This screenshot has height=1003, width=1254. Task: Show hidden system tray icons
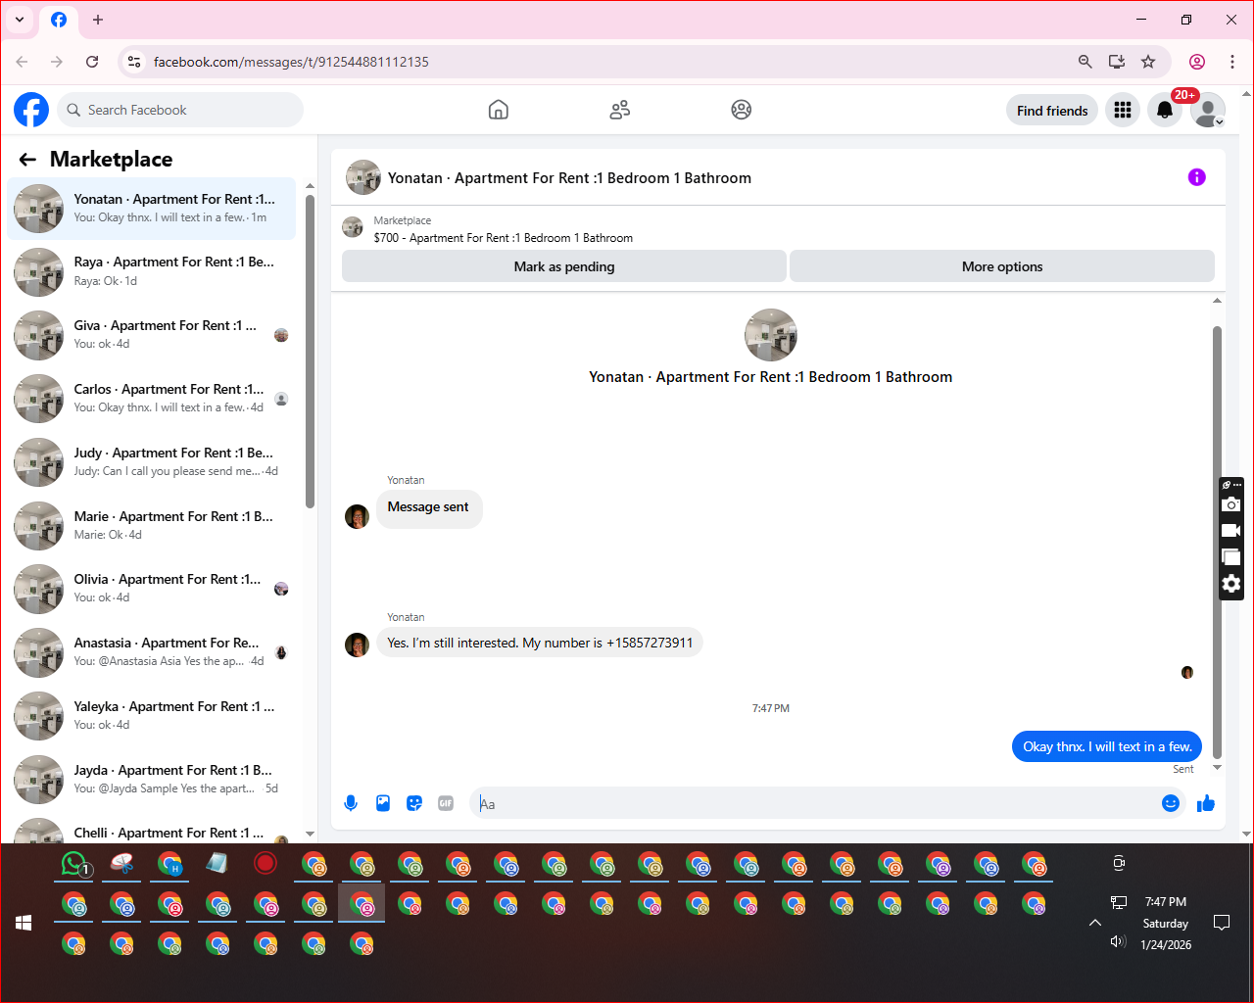(x=1095, y=923)
